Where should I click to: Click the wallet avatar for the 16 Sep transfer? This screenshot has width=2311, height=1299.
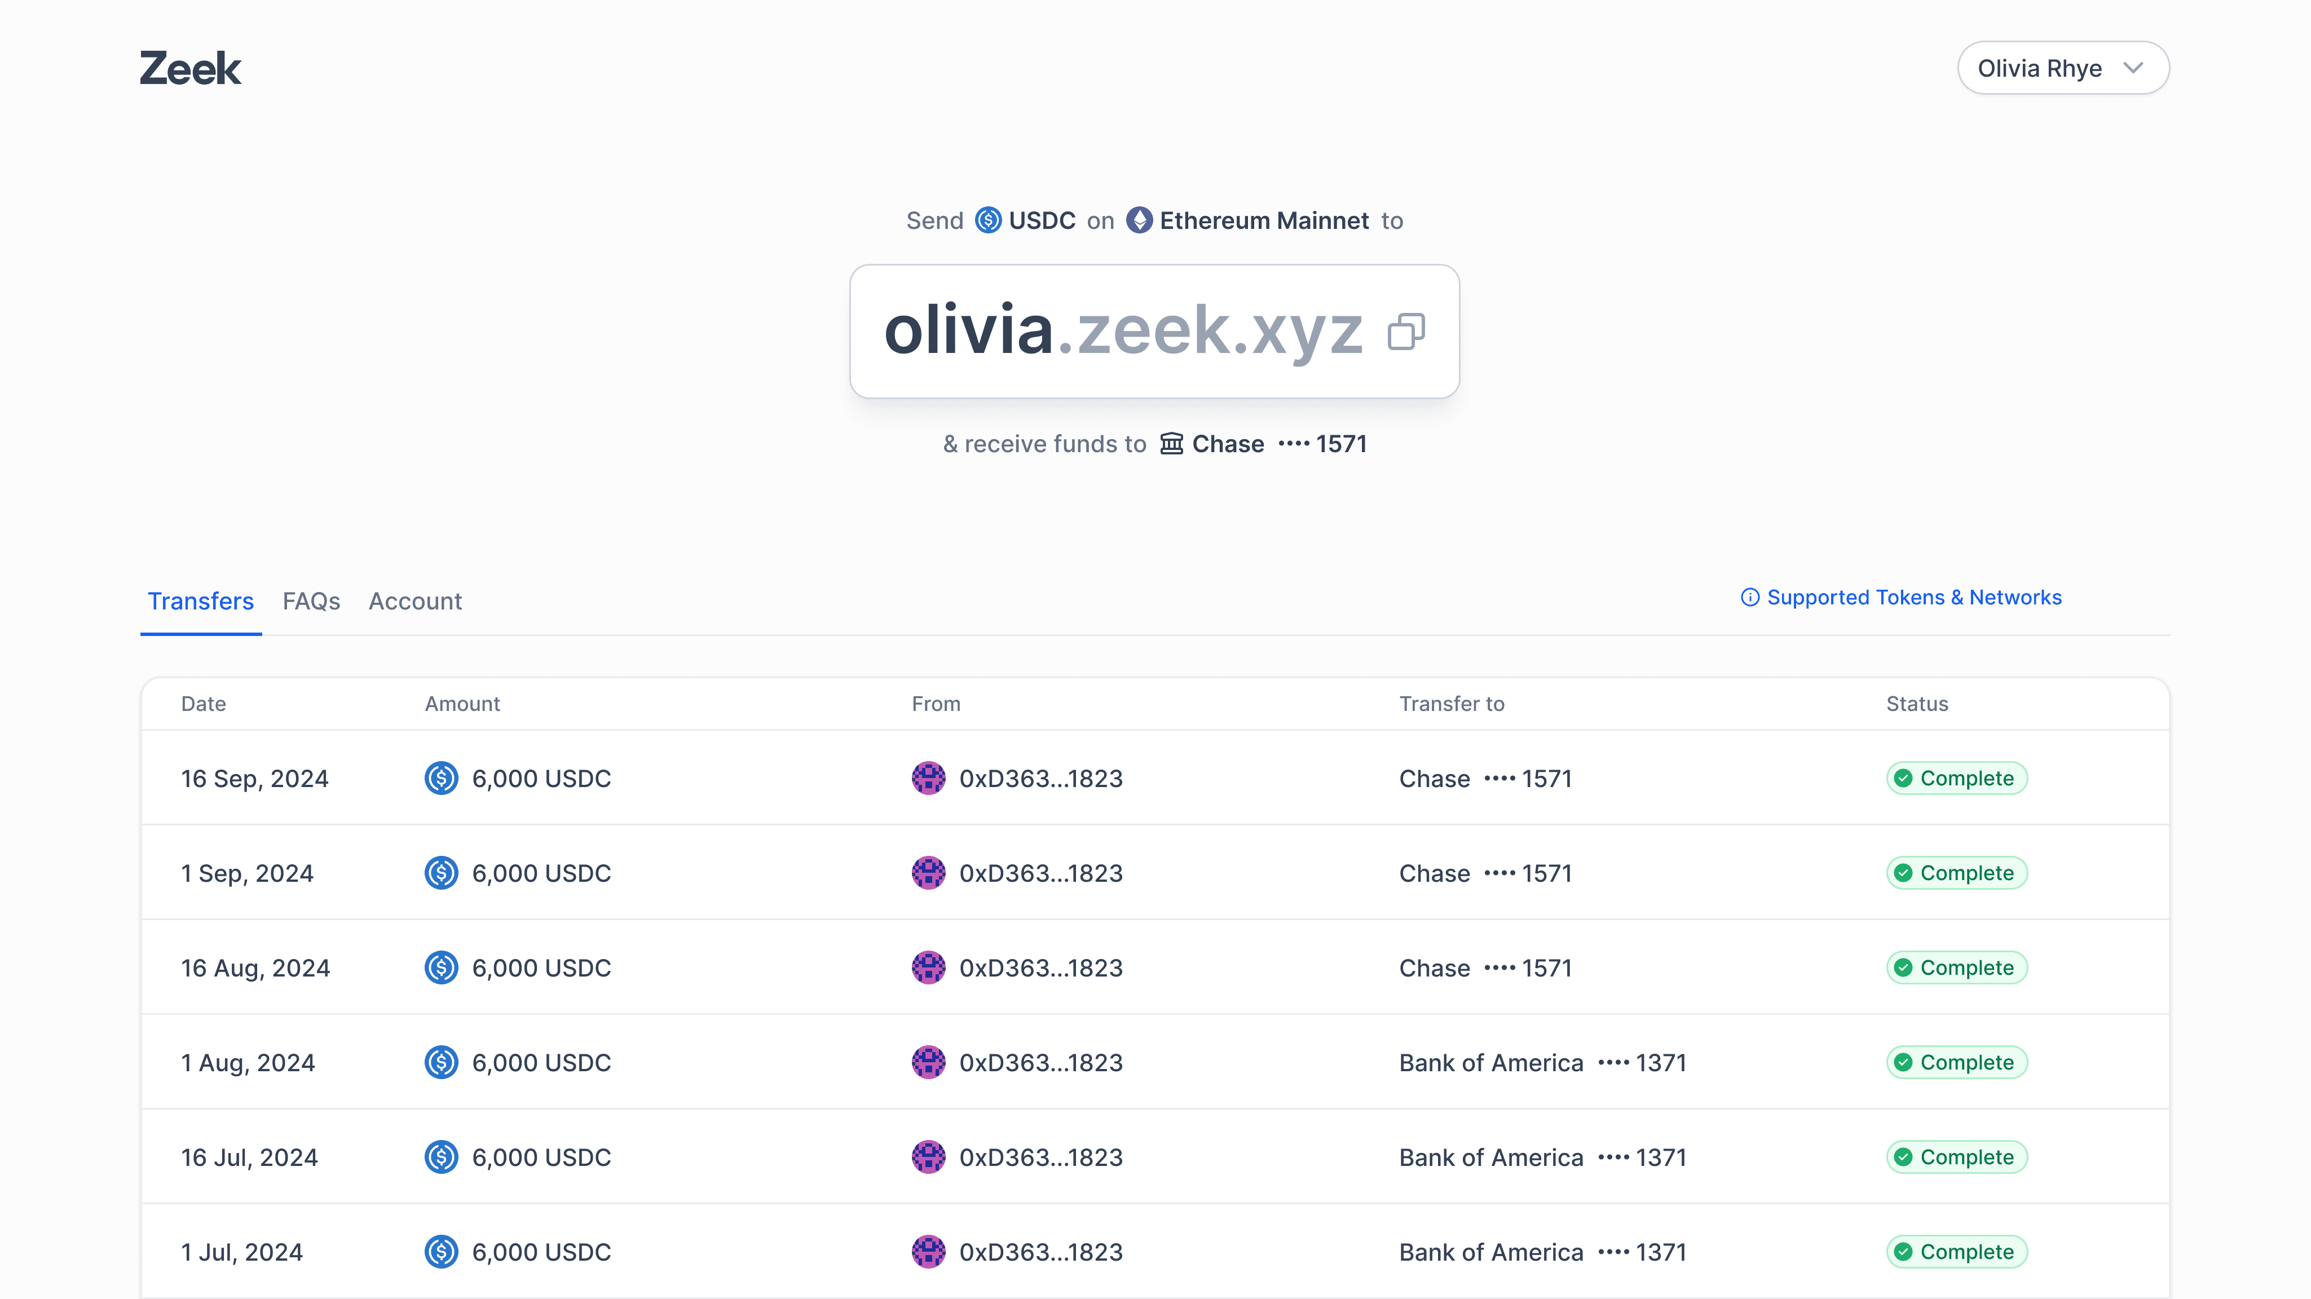[x=929, y=778]
